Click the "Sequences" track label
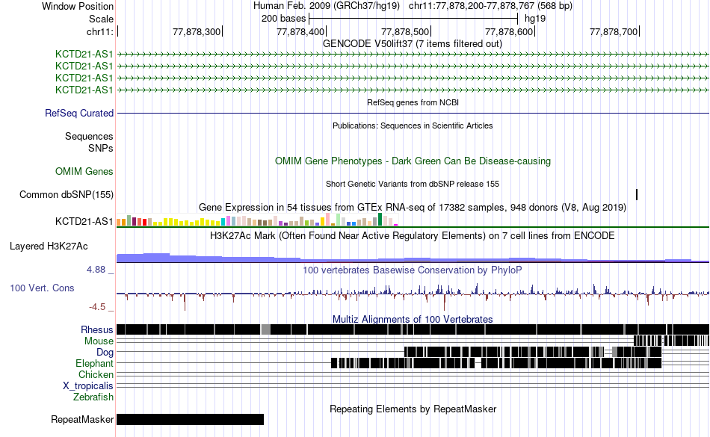 click(x=89, y=136)
